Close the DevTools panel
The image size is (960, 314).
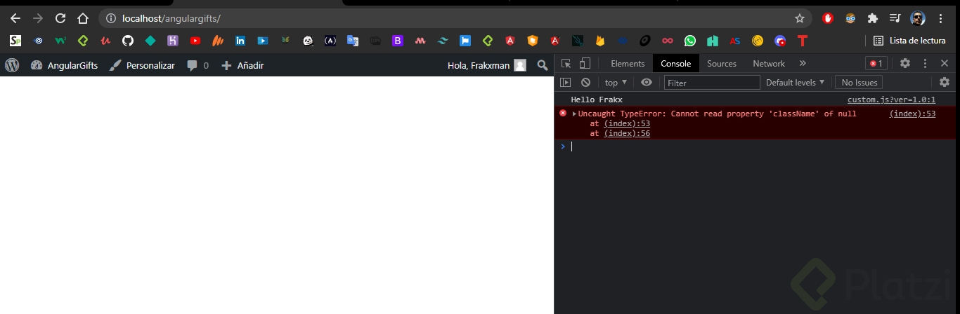point(945,63)
